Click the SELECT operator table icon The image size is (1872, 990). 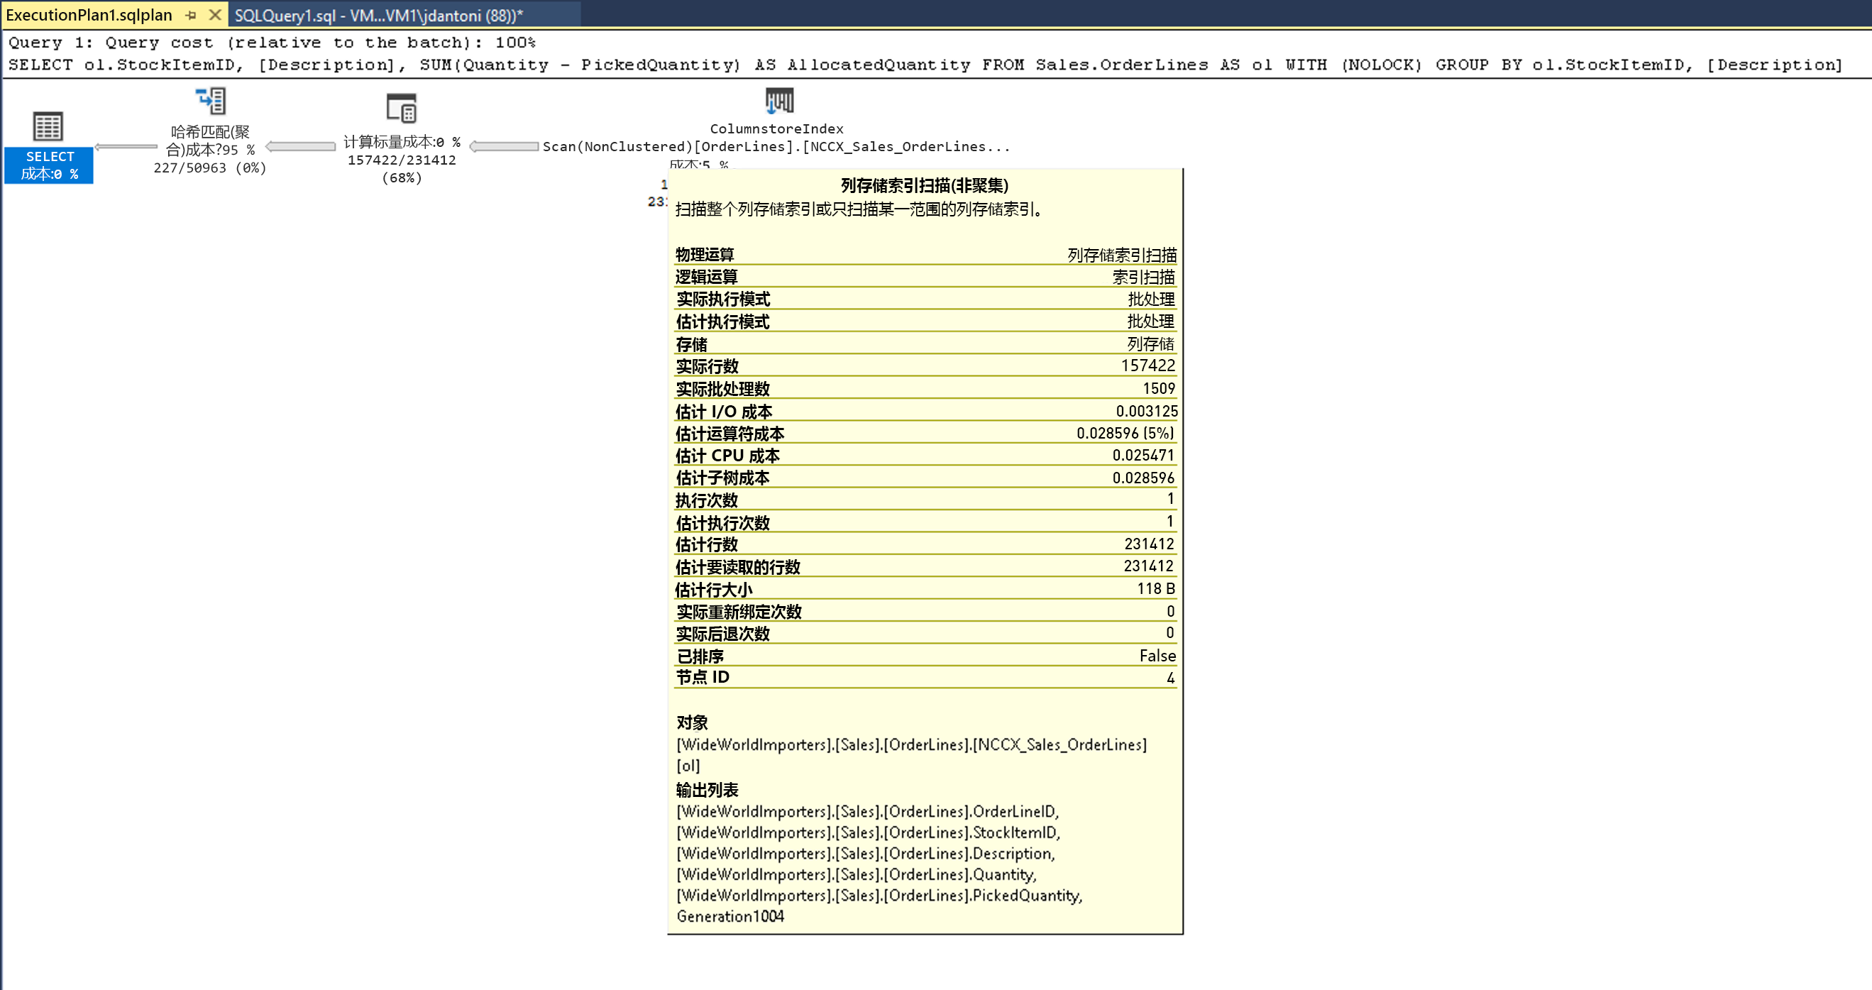click(48, 127)
